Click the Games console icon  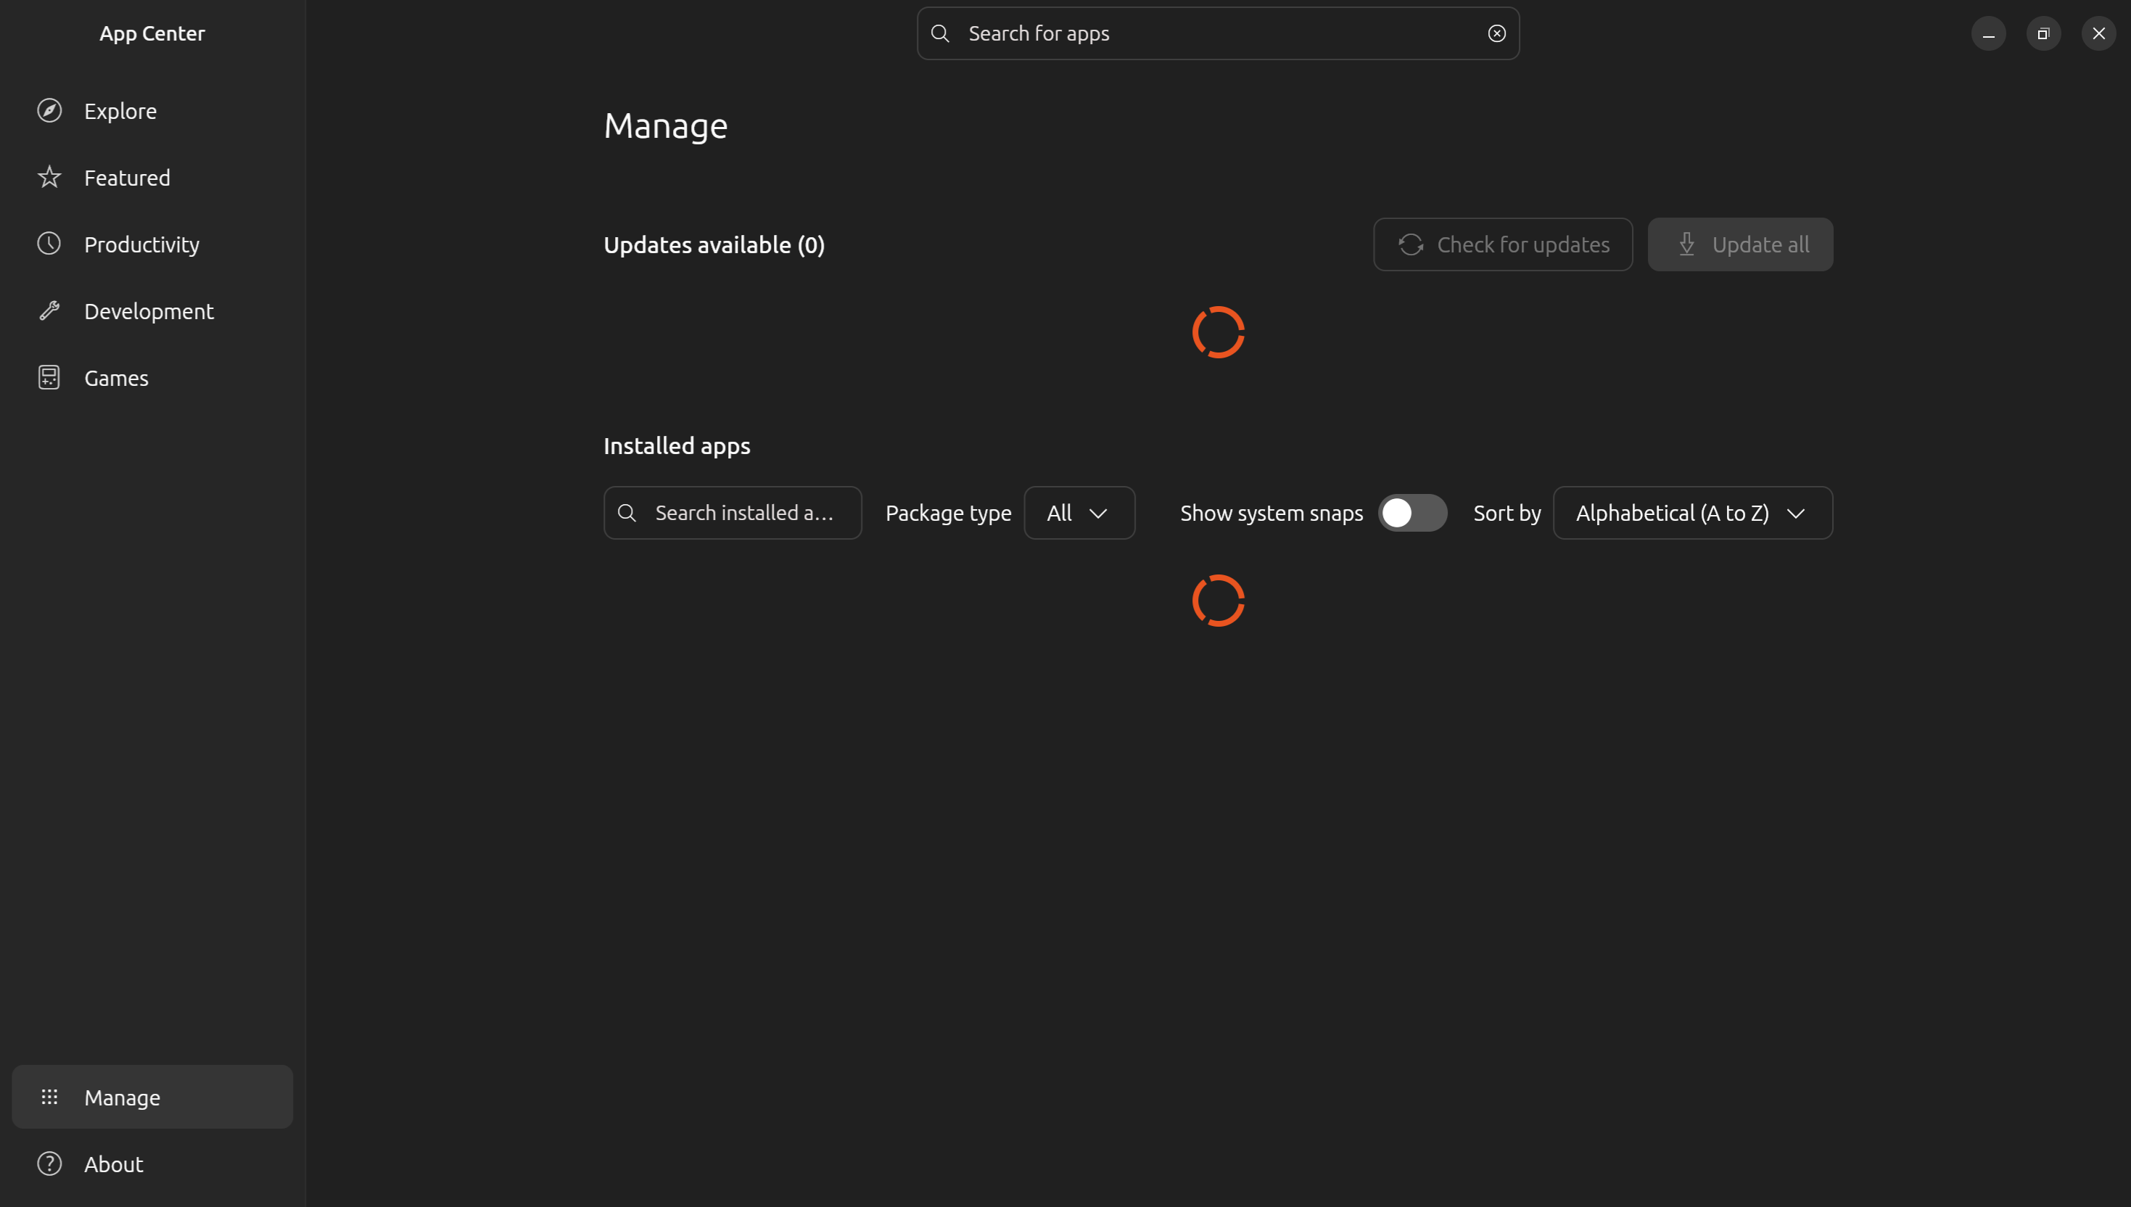pyautogui.click(x=49, y=377)
